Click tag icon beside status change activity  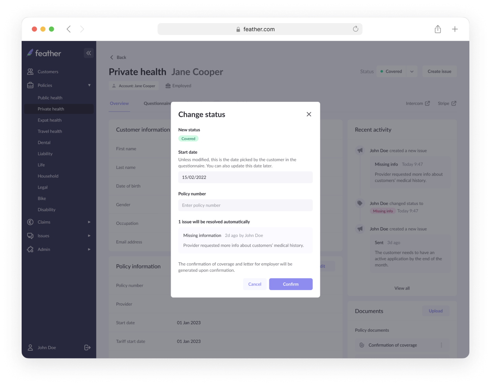(x=360, y=203)
